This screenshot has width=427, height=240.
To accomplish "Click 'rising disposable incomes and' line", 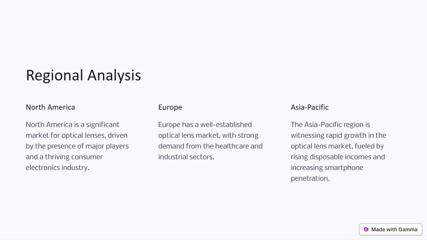I will coord(338,157).
